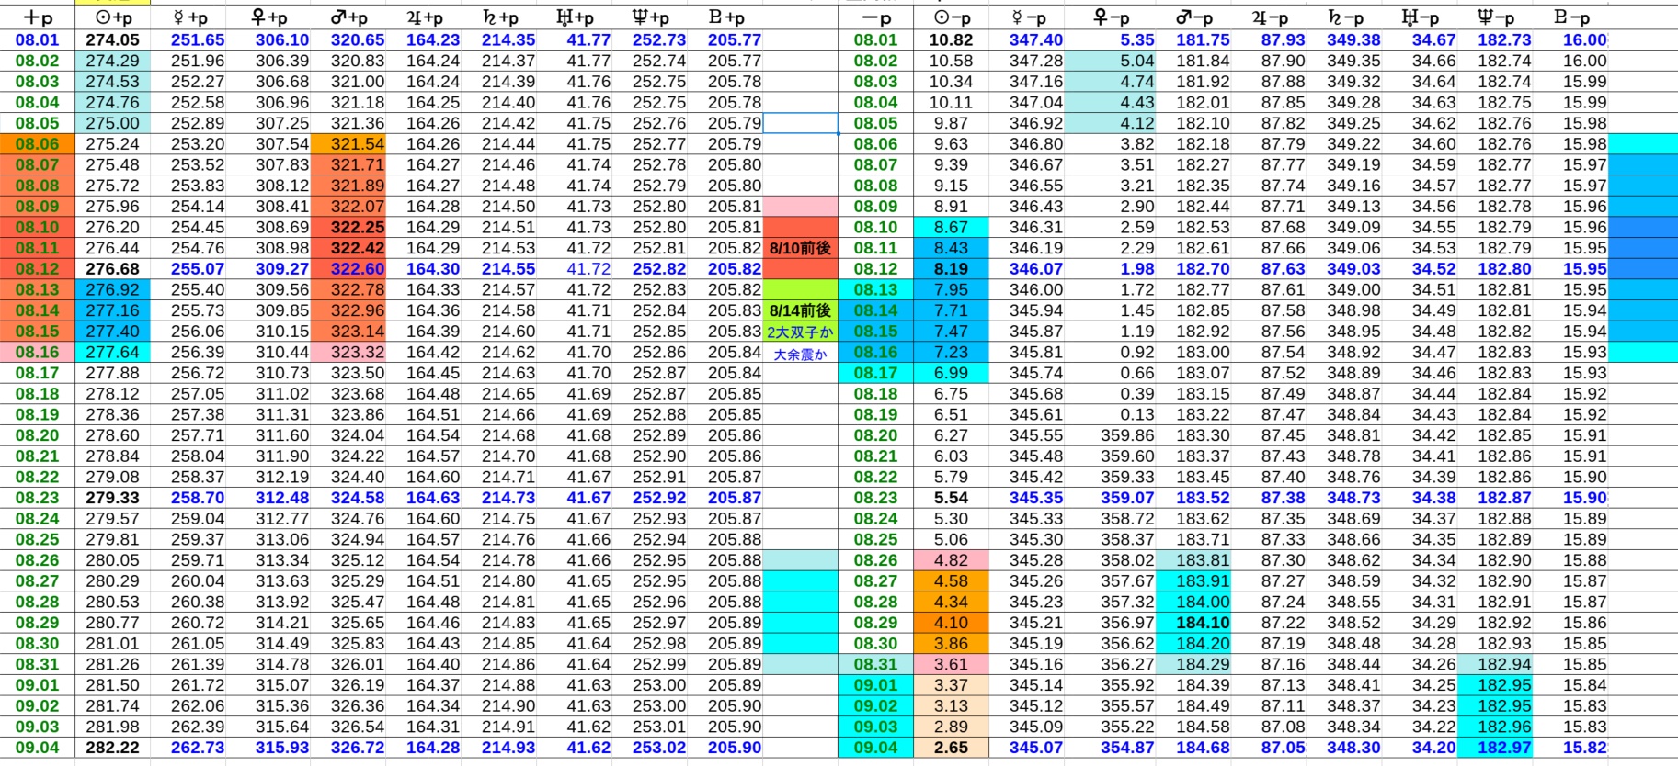The height and width of the screenshot is (766, 1678).
Task: Select the Mars +p column header
Action: point(348,17)
